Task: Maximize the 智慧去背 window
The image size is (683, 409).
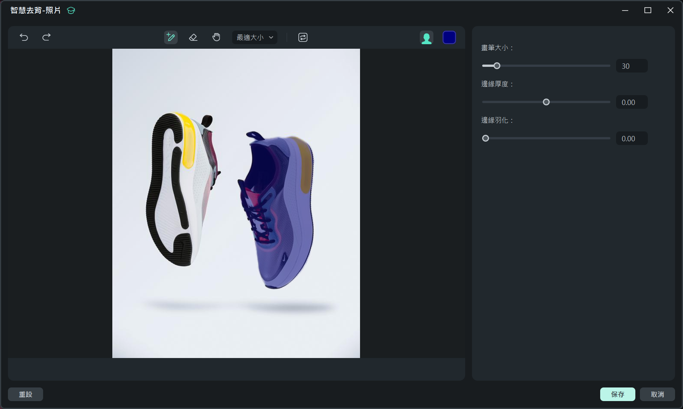Action: [x=648, y=10]
